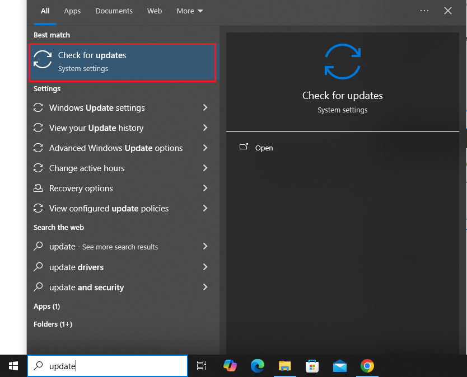Select the Web search tab
The width and height of the screenshot is (467, 377).
pos(155,11)
